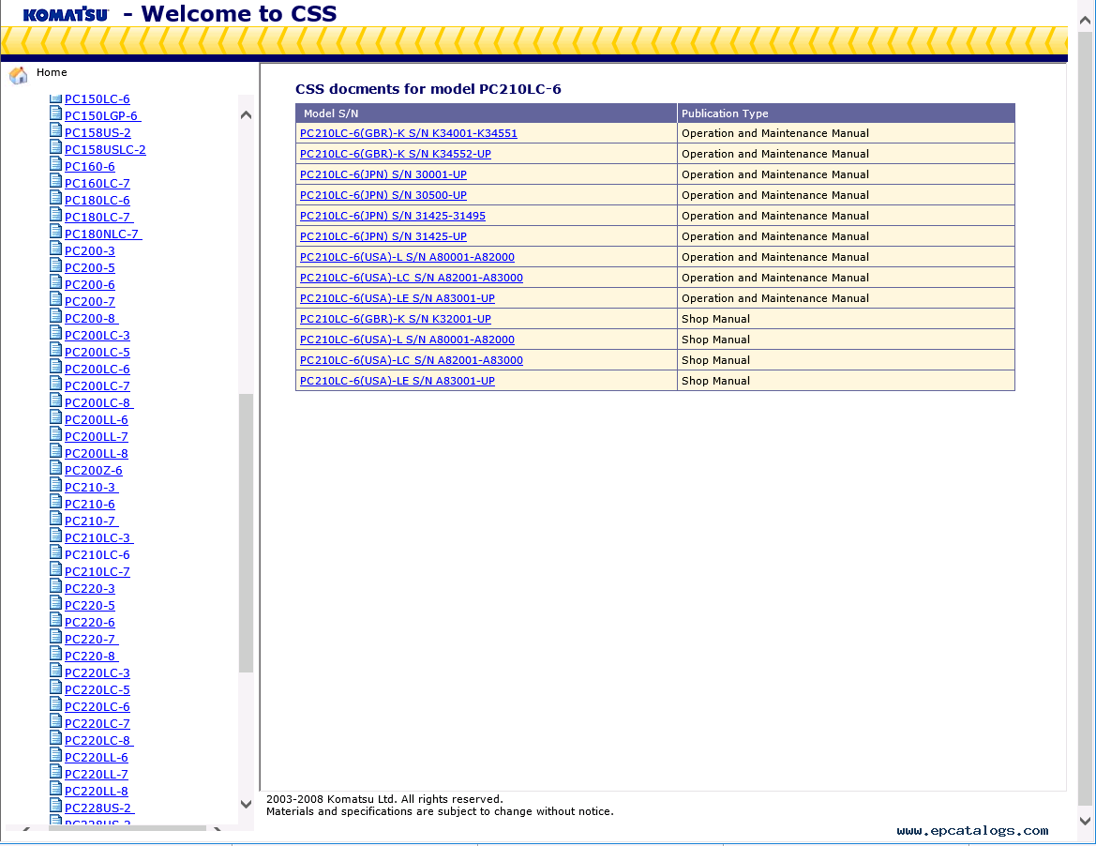Select PC220-5 in the model tree
This screenshot has height=846, width=1096.
click(89, 606)
